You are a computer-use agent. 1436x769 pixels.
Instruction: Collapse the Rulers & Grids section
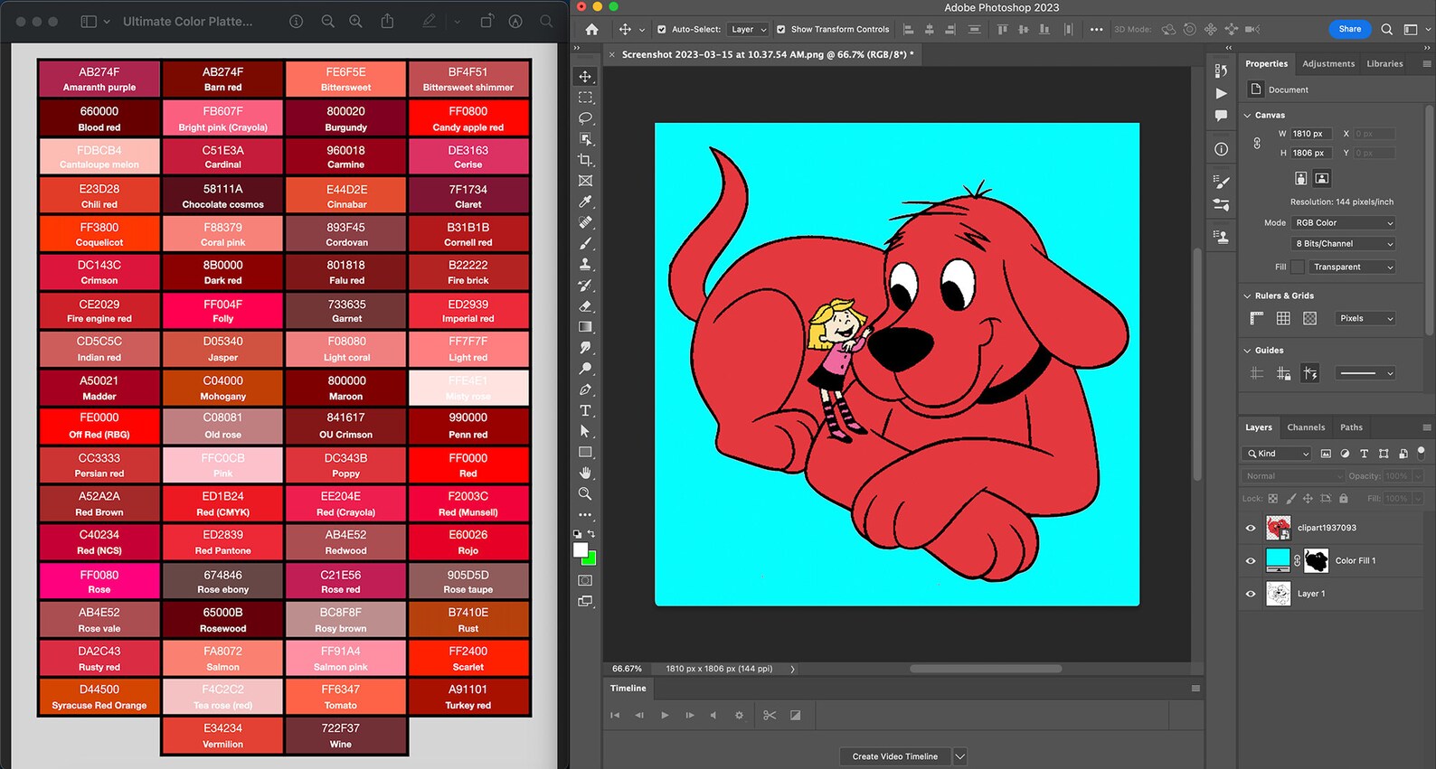(1248, 296)
